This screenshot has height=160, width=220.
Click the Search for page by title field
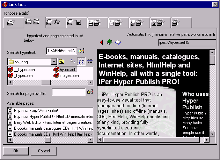68,92
